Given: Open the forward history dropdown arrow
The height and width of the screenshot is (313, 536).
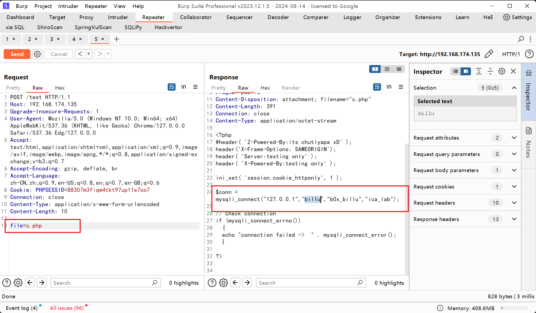Looking at the screenshot, I should click(108, 54).
